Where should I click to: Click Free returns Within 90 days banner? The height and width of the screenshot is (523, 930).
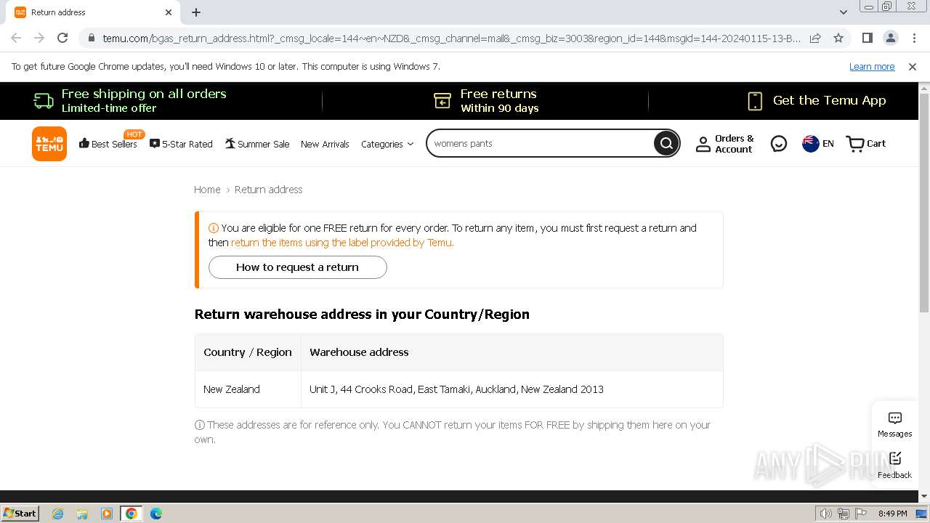(486, 100)
